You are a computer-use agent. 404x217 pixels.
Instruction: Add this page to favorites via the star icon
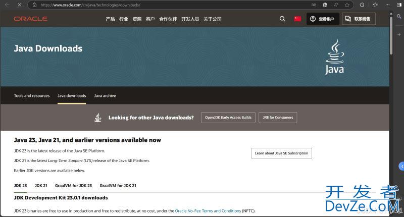pos(347,5)
